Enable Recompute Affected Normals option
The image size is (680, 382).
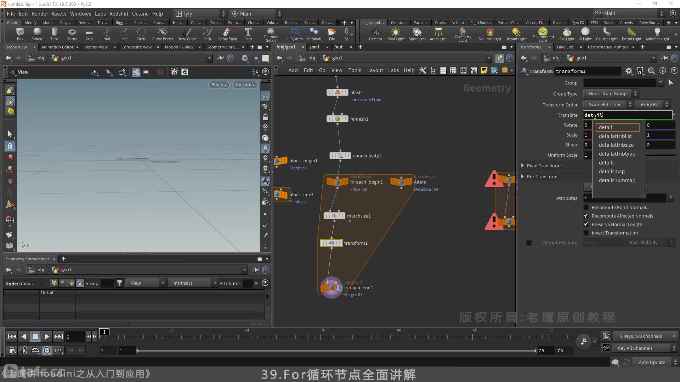coord(586,215)
